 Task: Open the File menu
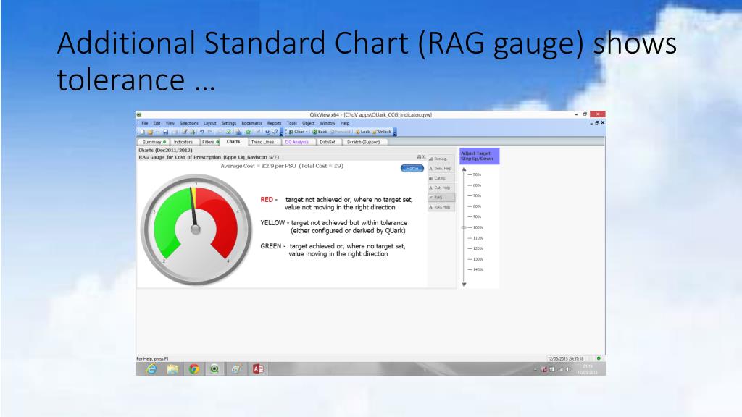tap(145, 123)
